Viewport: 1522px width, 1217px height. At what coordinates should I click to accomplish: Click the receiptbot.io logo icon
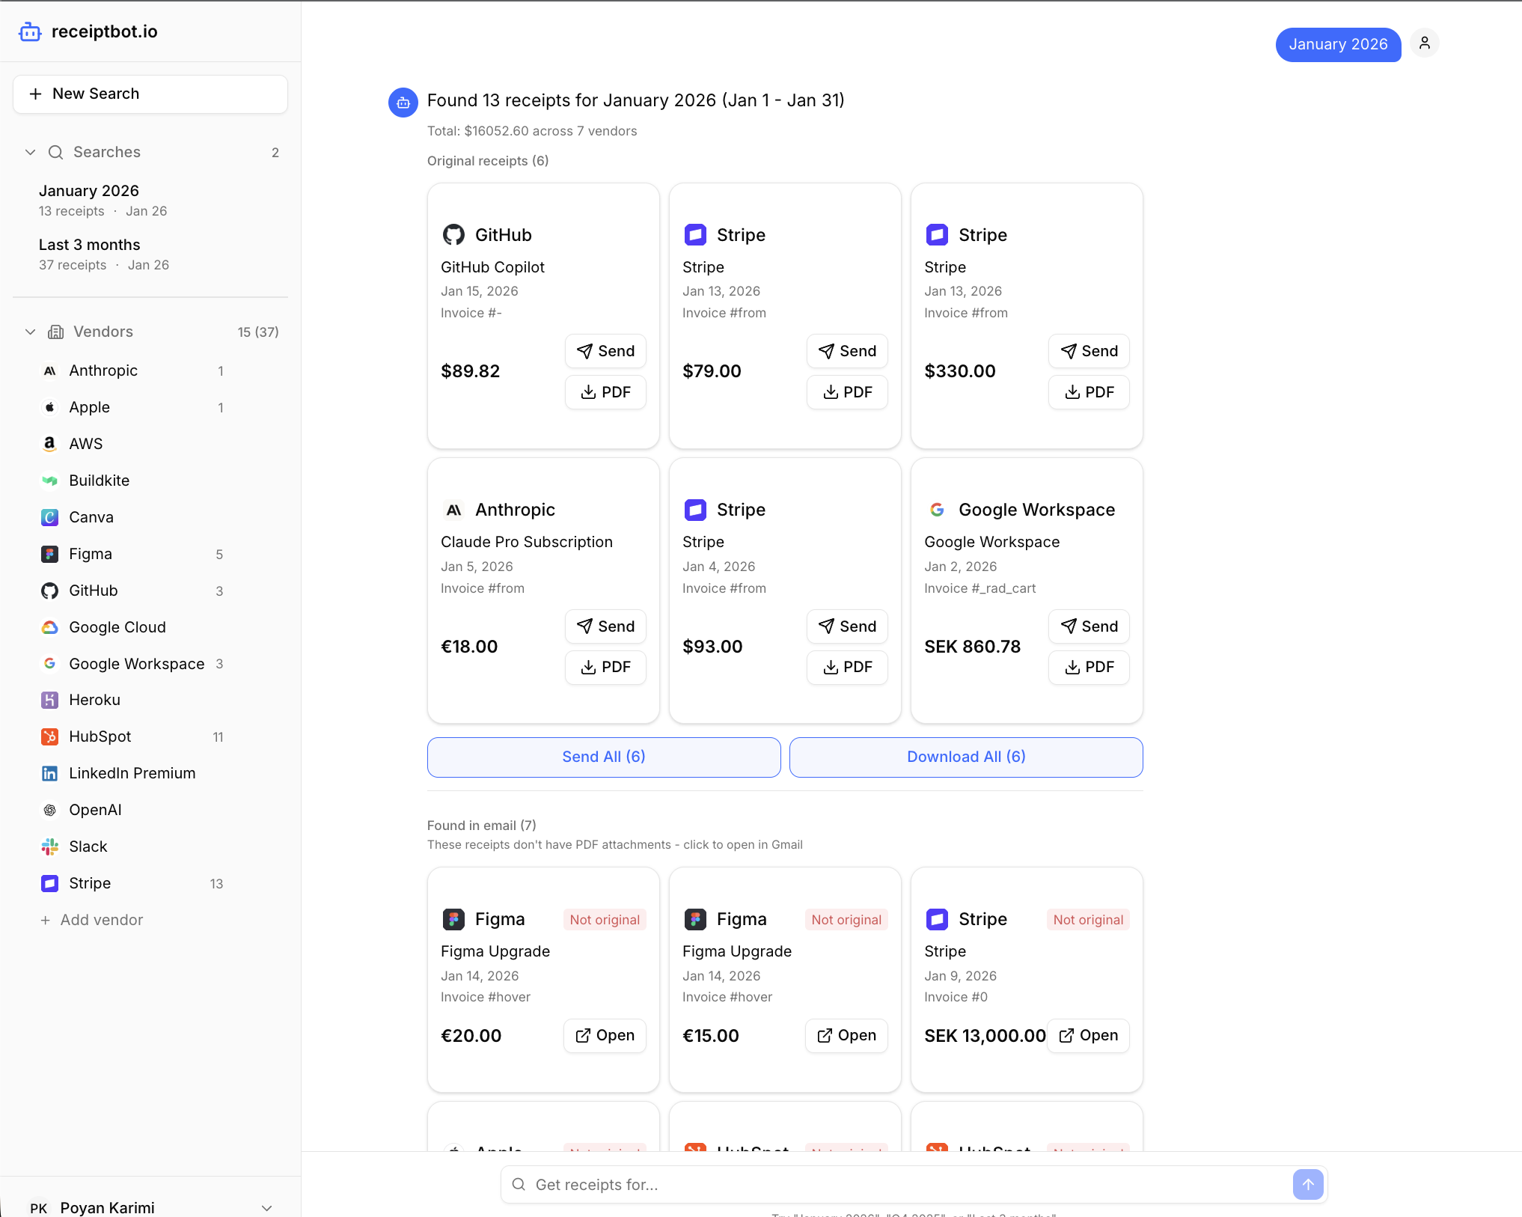point(29,31)
